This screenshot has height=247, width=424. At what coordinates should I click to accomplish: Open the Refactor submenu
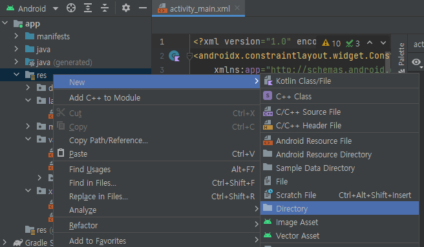tap(156, 226)
